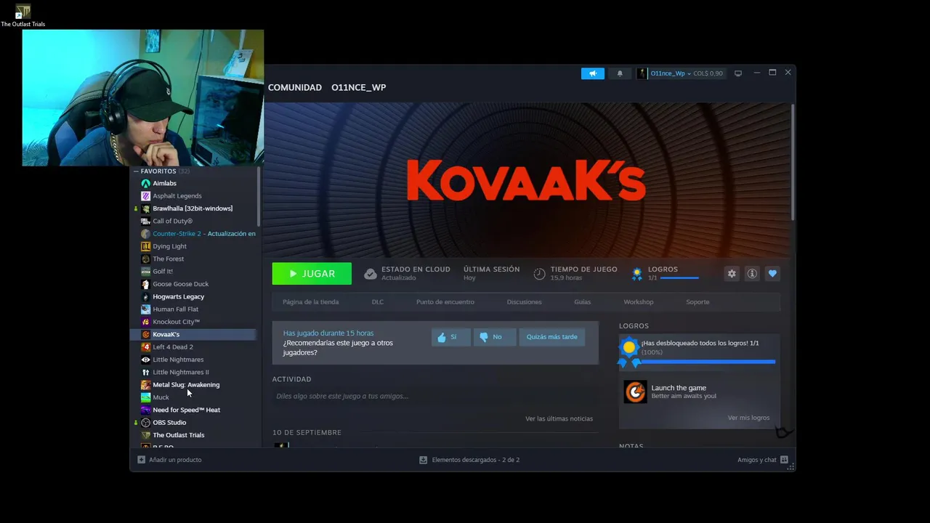Open the notifications bell
This screenshot has height=523, width=930.
tap(620, 73)
